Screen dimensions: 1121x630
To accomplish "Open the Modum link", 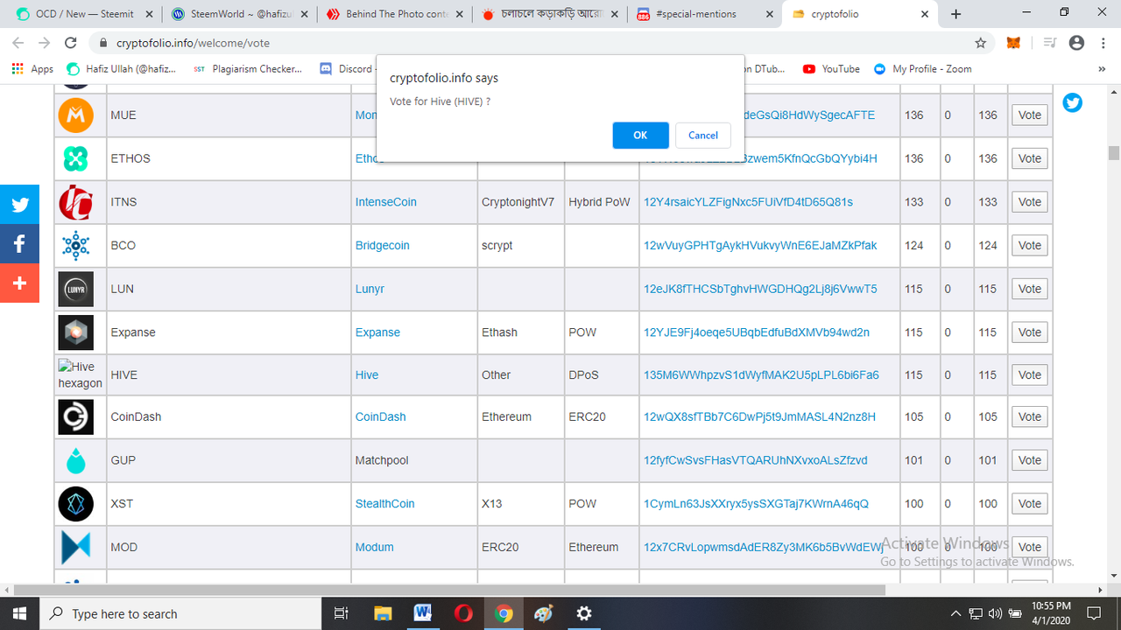I will point(375,547).
